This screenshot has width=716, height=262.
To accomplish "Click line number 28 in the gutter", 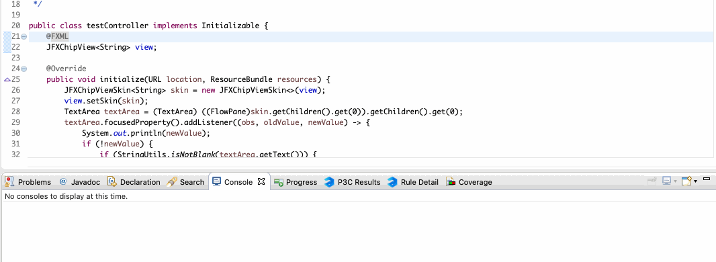I will pos(15,112).
